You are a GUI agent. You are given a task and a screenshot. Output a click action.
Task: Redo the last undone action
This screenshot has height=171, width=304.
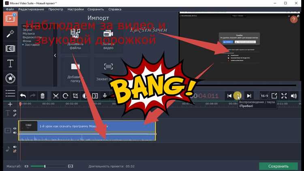(32, 96)
